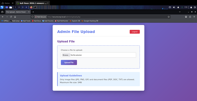Viewport: 197px width, 101px height.
Task: Switch to workspace 2
Action: (x=19, y=7)
